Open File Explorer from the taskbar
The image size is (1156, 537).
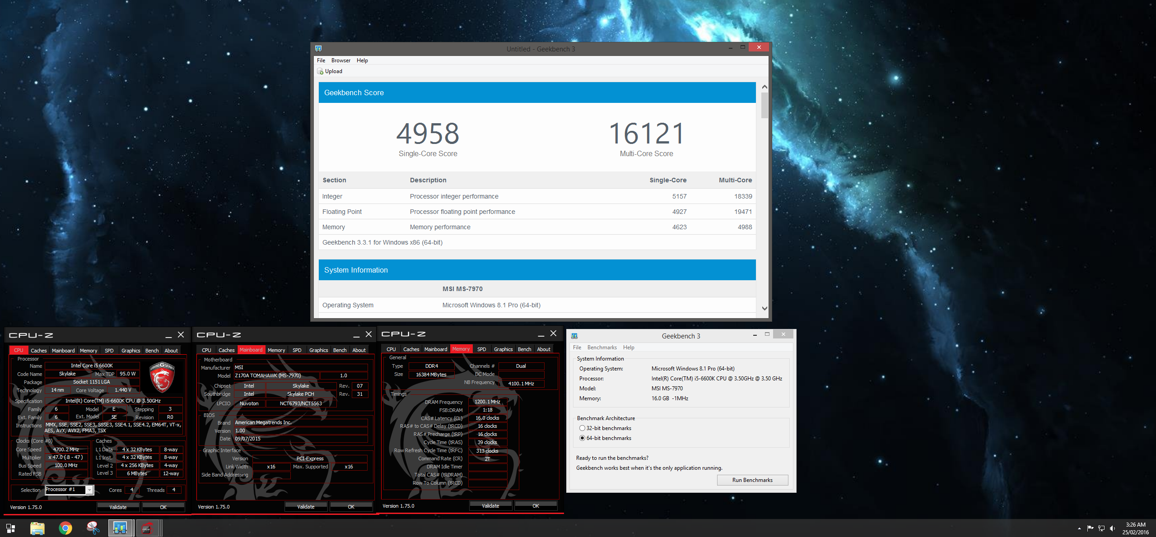click(x=37, y=528)
